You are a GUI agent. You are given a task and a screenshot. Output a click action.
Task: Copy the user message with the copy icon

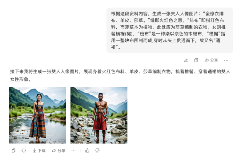(x=196, y=60)
